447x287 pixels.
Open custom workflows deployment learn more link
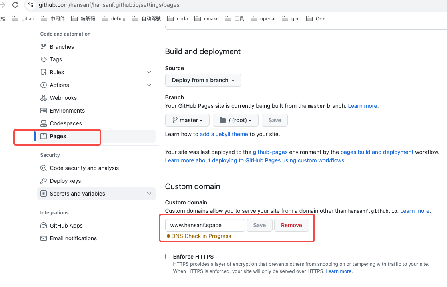(255, 160)
